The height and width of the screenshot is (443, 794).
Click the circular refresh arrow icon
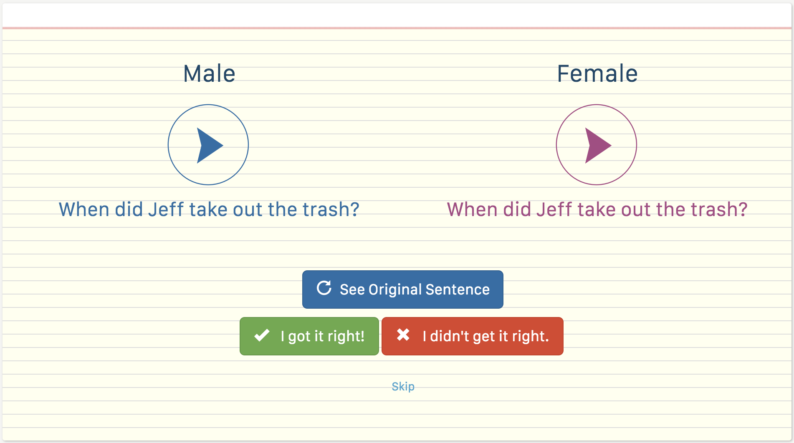[x=324, y=288]
